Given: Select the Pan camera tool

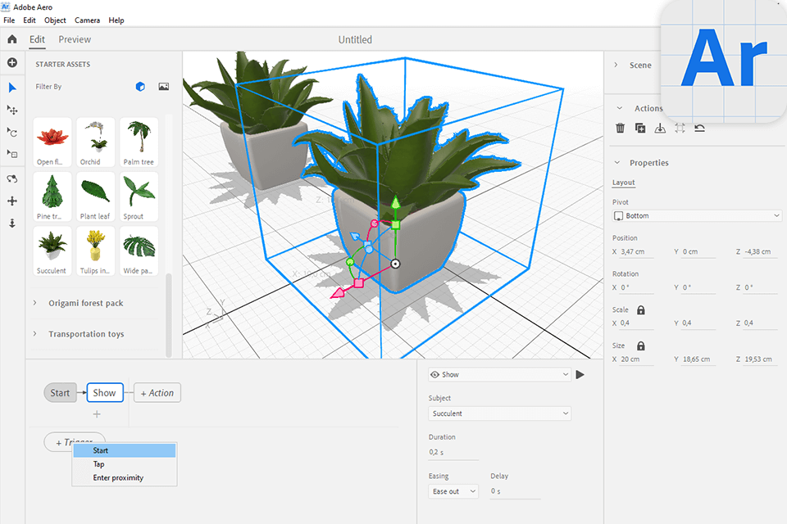Looking at the screenshot, I should click(12, 201).
